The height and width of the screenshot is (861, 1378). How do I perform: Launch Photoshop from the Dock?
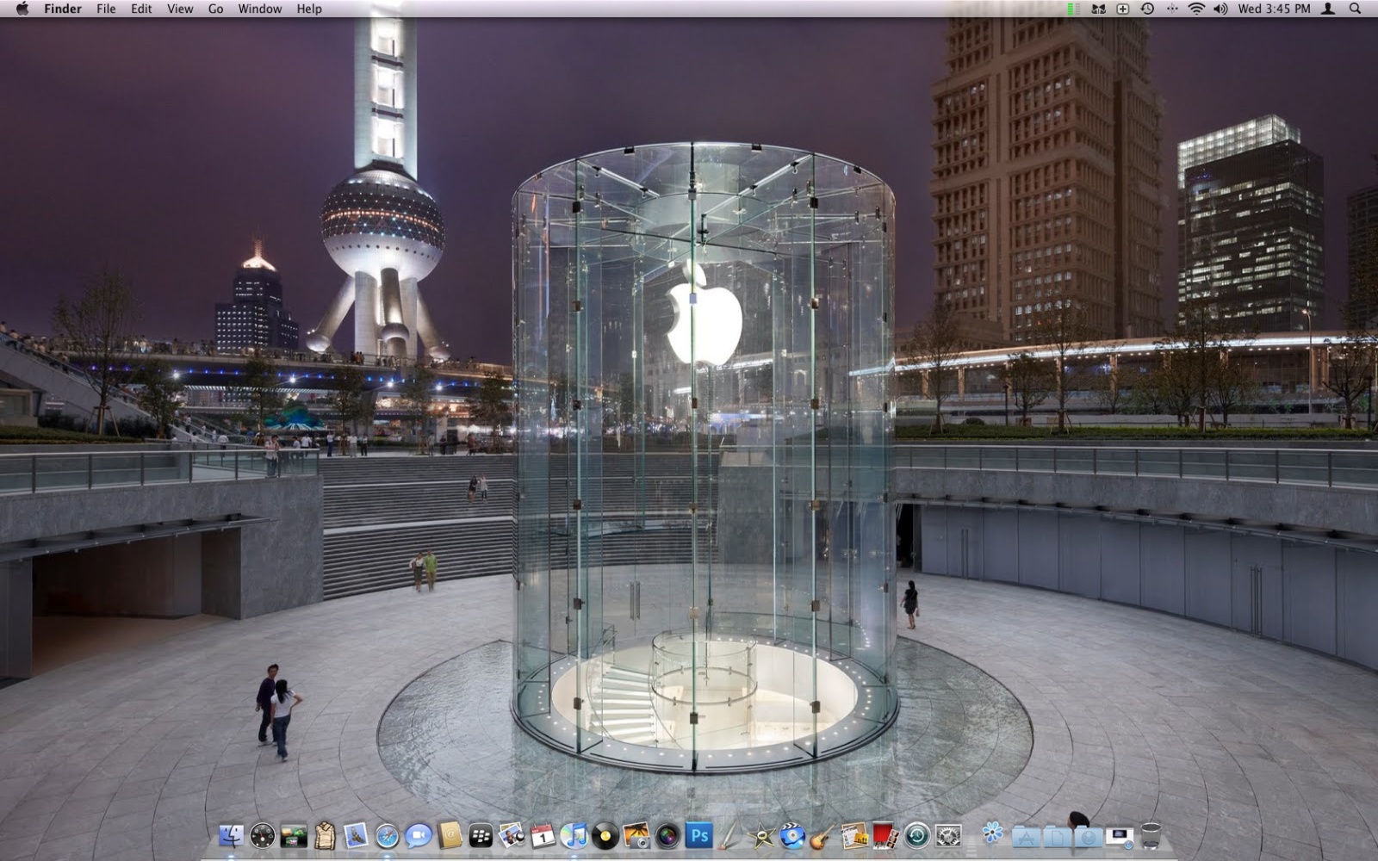[698, 835]
